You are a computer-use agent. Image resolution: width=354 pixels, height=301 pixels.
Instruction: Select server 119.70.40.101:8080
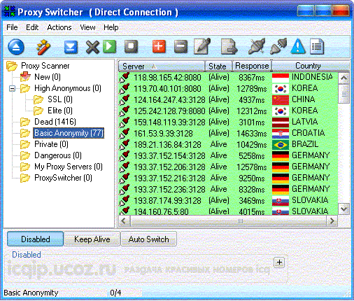click(167, 89)
